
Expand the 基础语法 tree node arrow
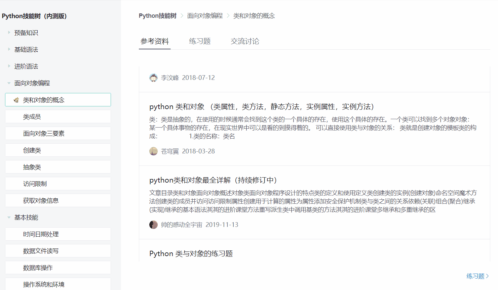[9, 49]
